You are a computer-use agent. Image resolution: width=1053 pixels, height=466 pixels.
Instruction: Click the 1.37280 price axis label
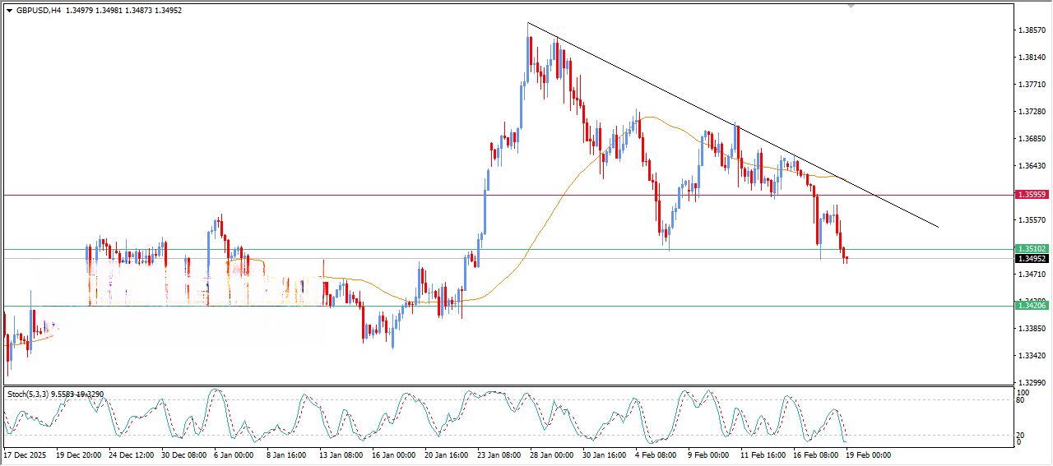click(1032, 111)
